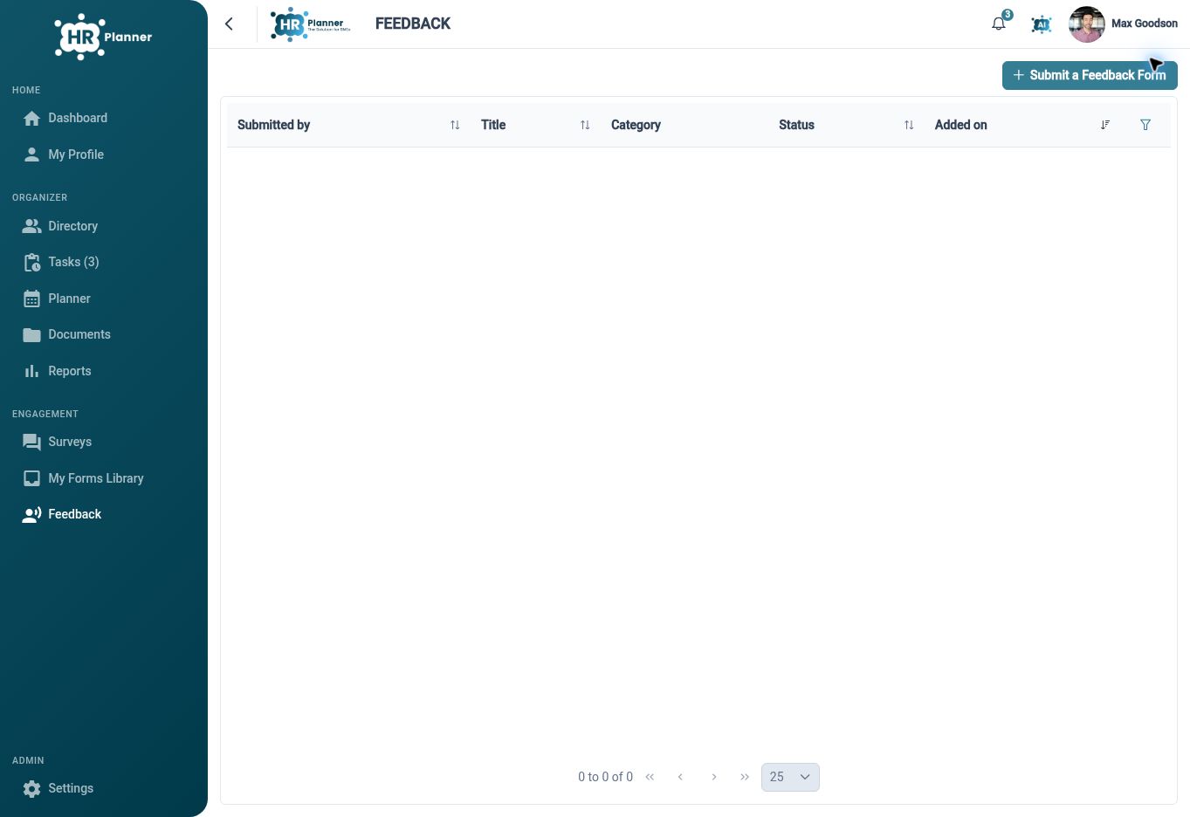
Task: Sort table by Added on icon
Action: click(x=1105, y=125)
